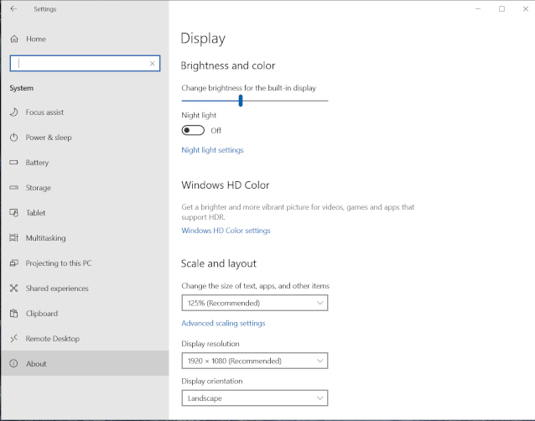Open Windows HD Color settings link
Viewport: 535px width, 421px height.
(x=226, y=231)
